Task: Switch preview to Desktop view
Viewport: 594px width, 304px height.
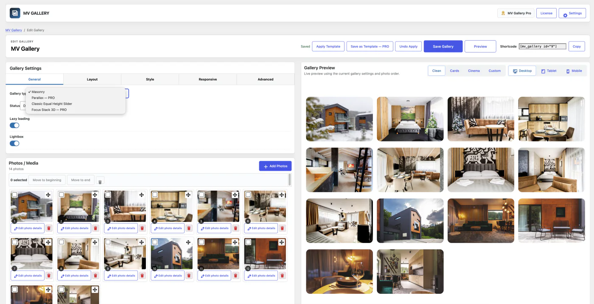Action: 522,71
